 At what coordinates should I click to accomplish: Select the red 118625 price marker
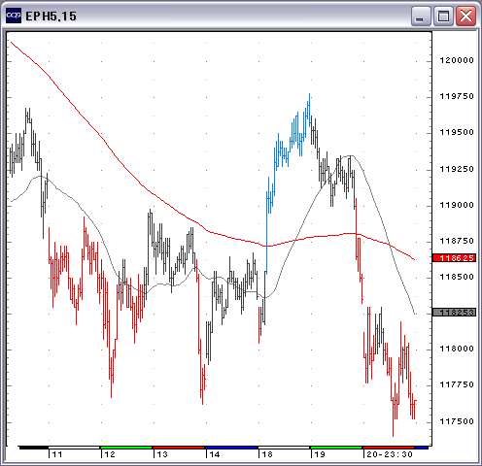454,258
